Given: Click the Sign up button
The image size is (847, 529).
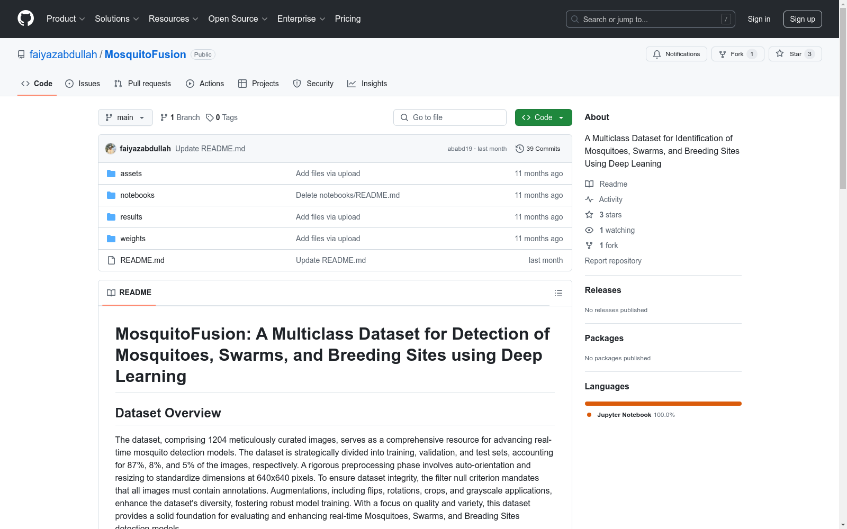Looking at the screenshot, I should tap(803, 19).
